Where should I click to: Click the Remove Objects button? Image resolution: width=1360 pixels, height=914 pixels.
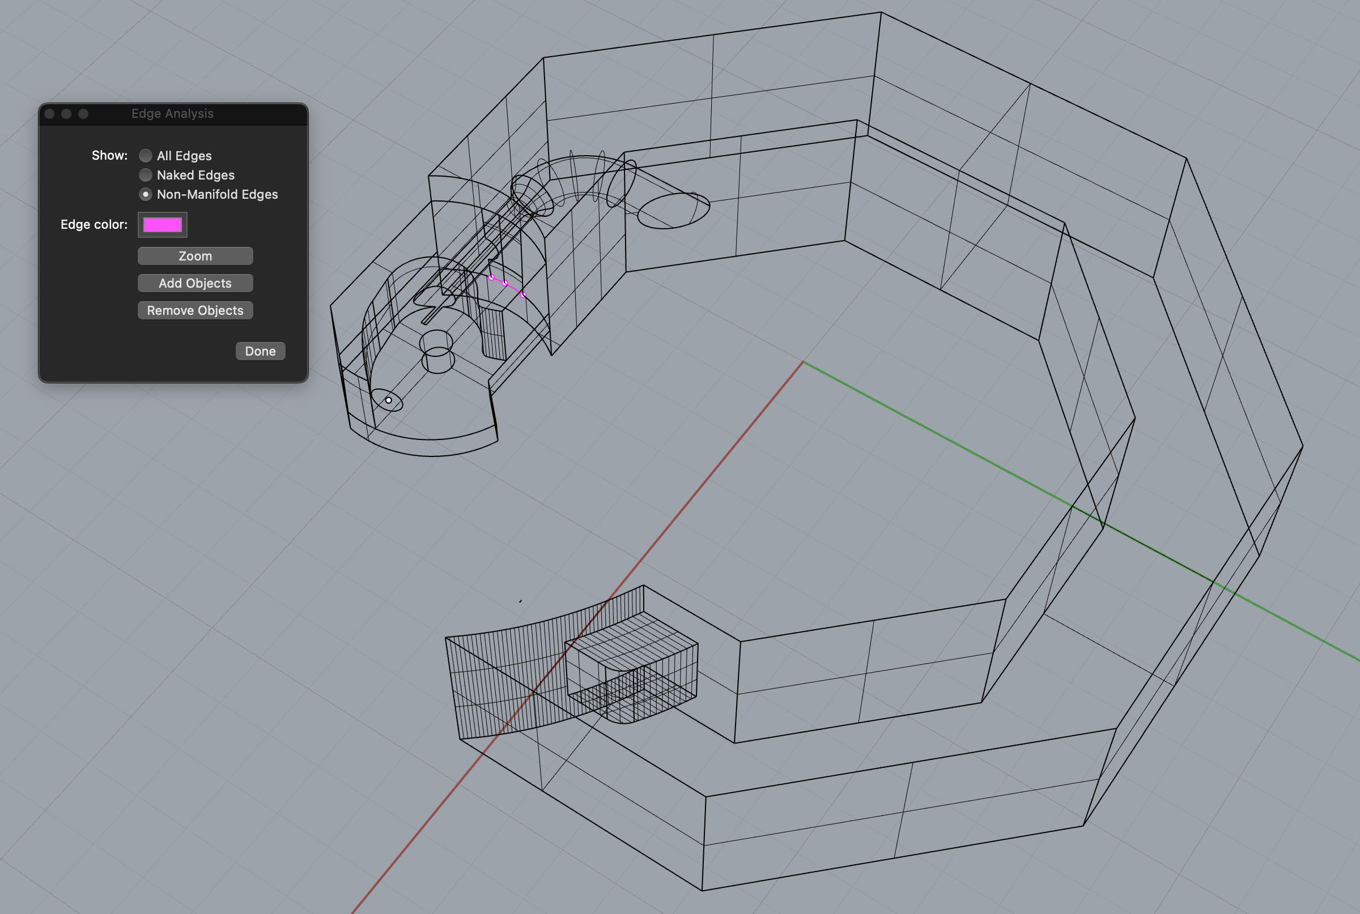[x=195, y=311]
